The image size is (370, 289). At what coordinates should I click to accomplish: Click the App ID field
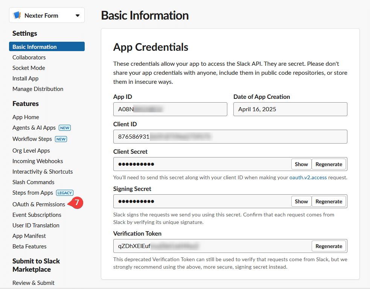[170, 109]
